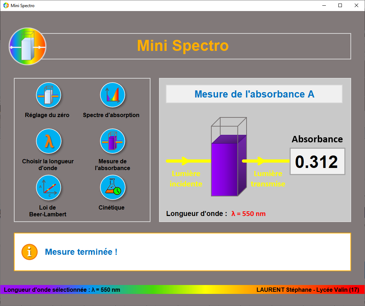Open the Loi de Beer-Lambert graph icon
Image resolution: width=365 pixels, height=306 pixels.
pos(49,188)
